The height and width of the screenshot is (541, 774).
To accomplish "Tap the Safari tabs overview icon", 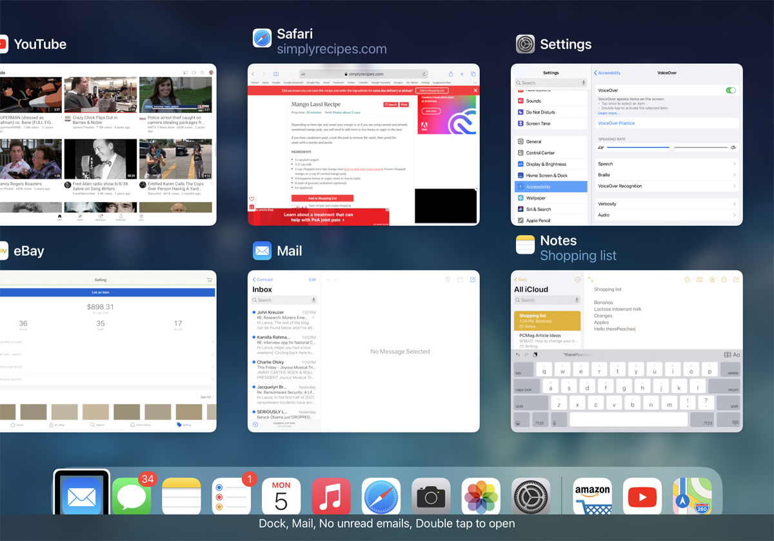I will [x=473, y=74].
